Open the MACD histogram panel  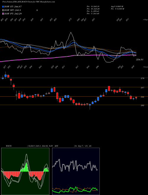25,171
